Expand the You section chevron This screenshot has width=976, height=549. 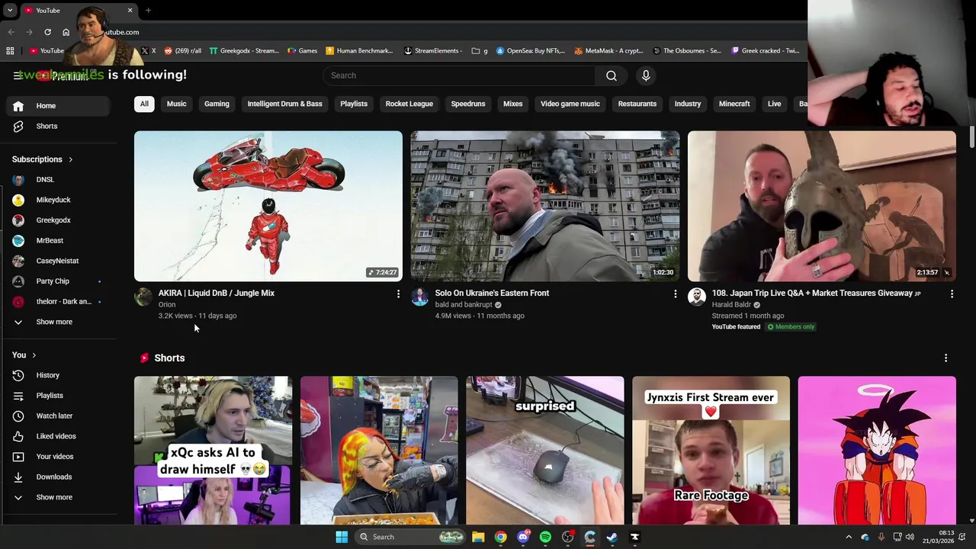click(x=34, y=355)
